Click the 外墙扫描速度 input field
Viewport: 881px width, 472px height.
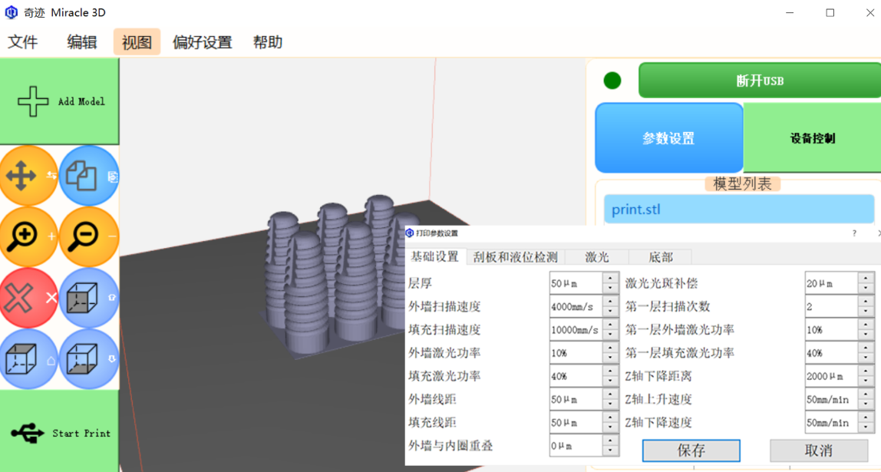tap(576, 307)
